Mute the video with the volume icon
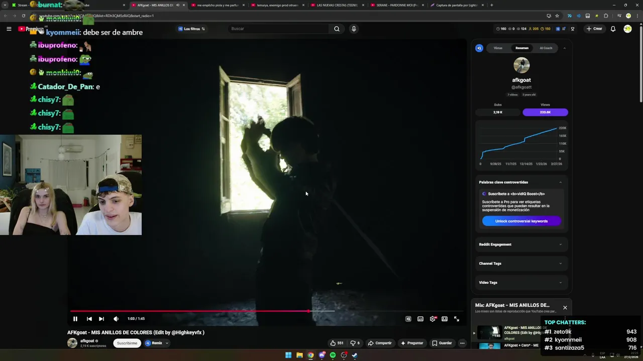 click(116, 319)
